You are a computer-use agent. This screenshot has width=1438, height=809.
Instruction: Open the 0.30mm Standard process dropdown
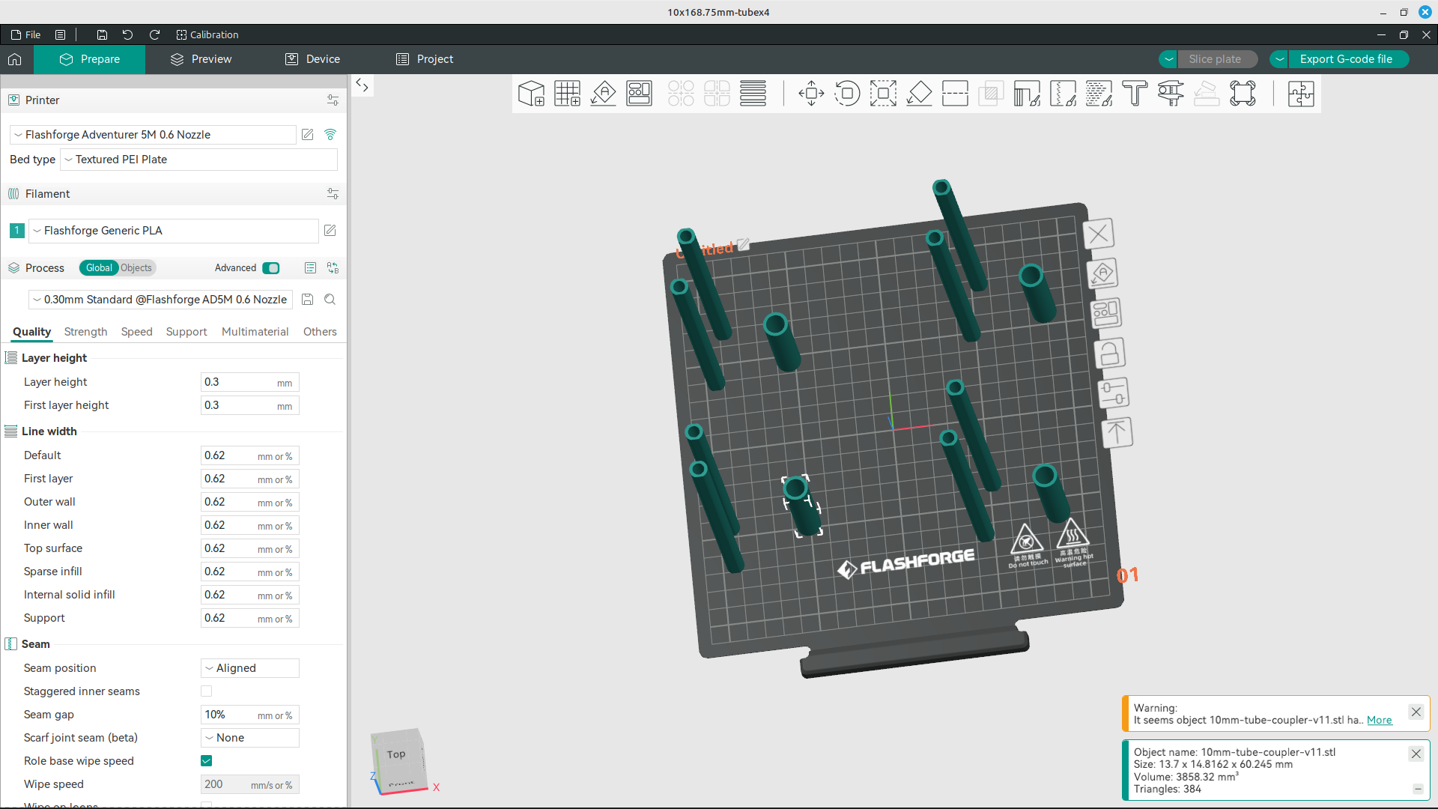[x=160, y=300]
